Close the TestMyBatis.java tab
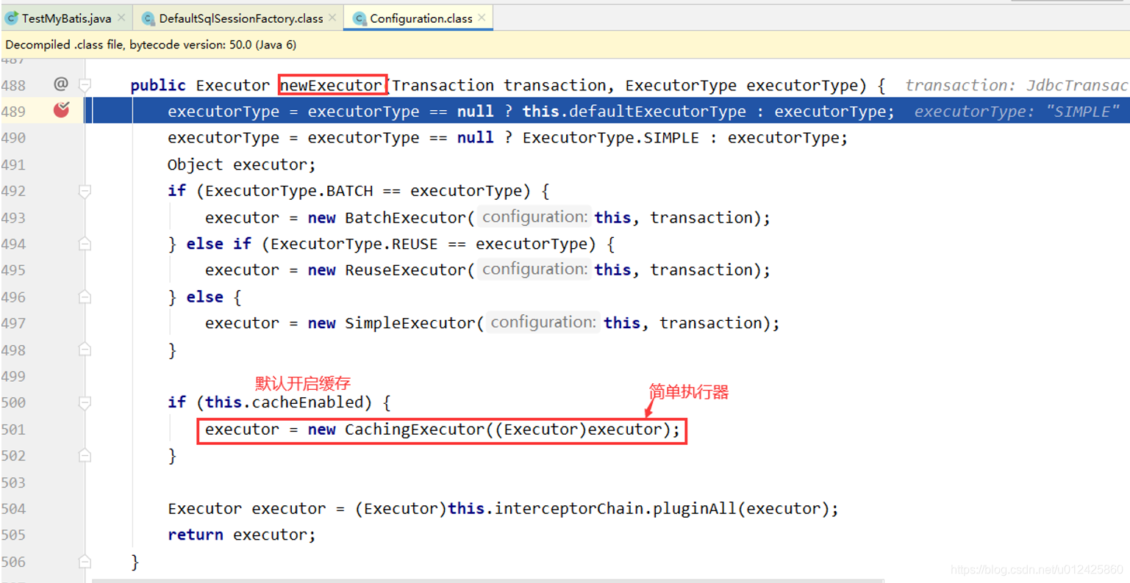The width and height of the screenshot is (1130, 583). [121, 18]
